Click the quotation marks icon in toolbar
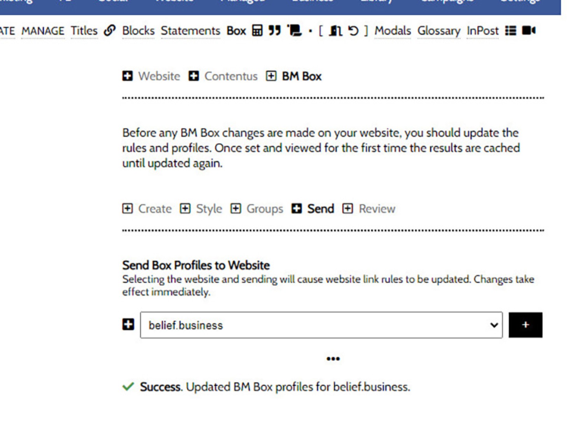 (274, 30)
